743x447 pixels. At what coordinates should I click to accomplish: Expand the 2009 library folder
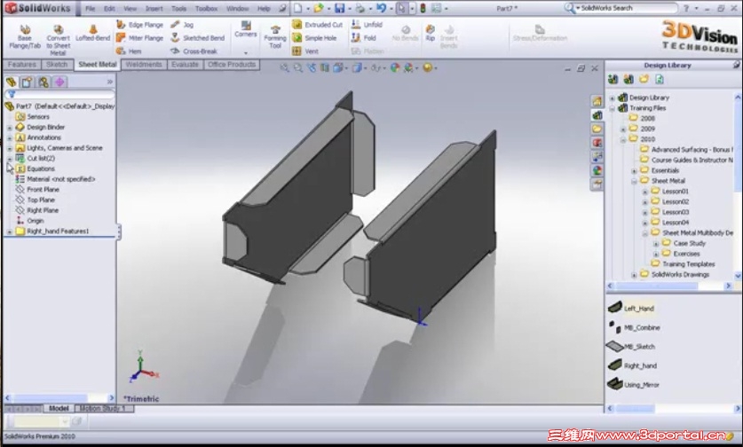coord(623,129)
